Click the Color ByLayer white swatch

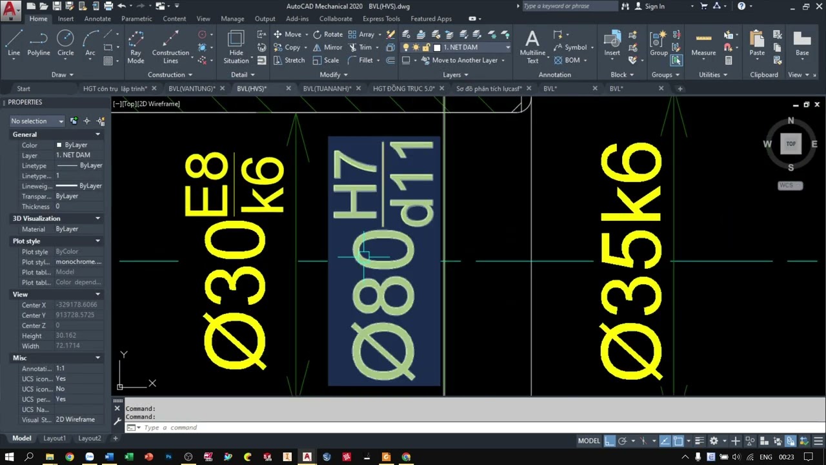(x=59, y=145)
